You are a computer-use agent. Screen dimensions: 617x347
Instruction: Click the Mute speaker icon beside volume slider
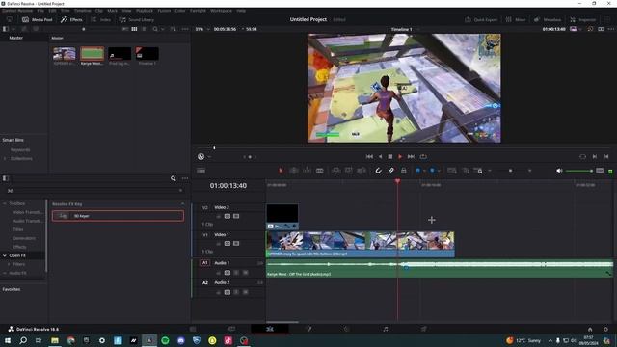tap(559, 171)
